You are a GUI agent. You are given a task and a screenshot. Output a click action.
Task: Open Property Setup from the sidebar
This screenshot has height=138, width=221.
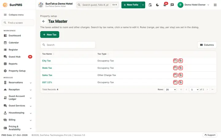click(x=18, y=71)
